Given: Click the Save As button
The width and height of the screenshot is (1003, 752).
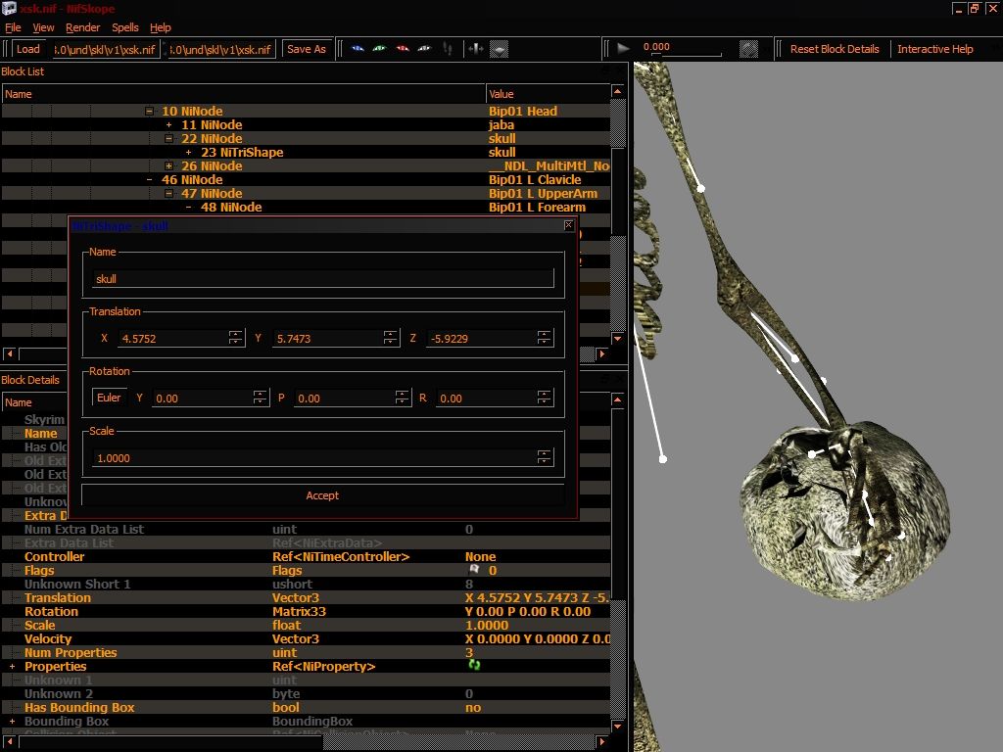Looking at the screenshot, I should (x=307, y=49).
